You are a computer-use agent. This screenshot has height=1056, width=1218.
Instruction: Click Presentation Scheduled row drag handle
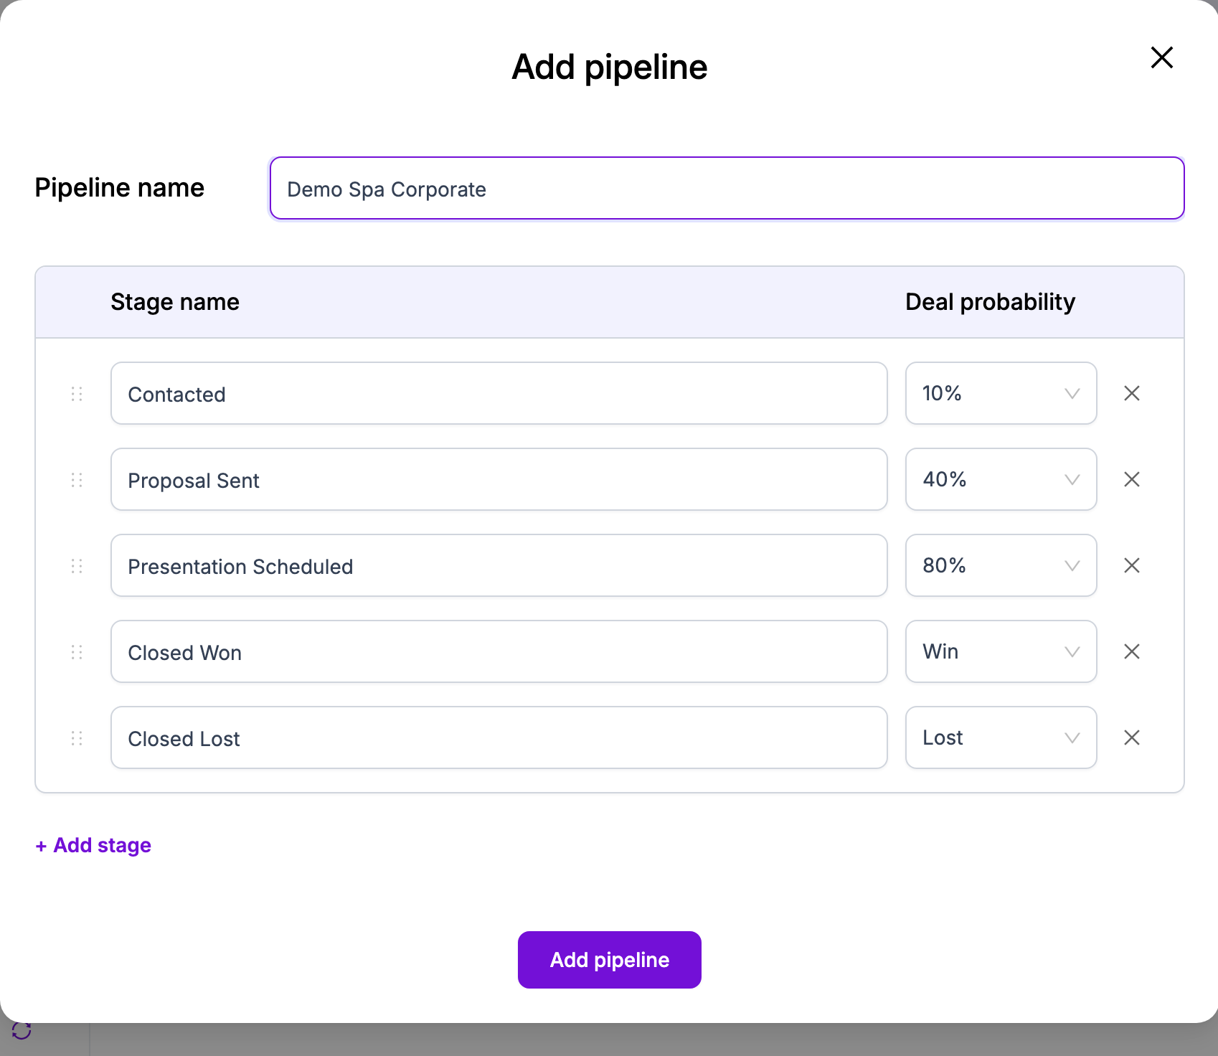tap(77, 566)
